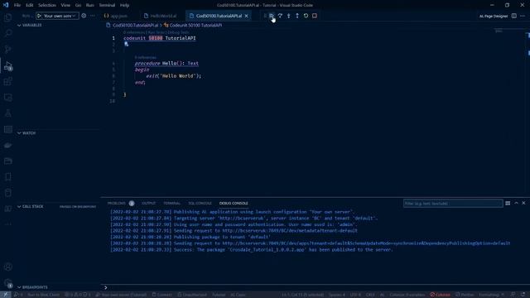Viewport: 530px width, 298px height.
Task: Open the Go menu
Action: click(x=78, y=5)
